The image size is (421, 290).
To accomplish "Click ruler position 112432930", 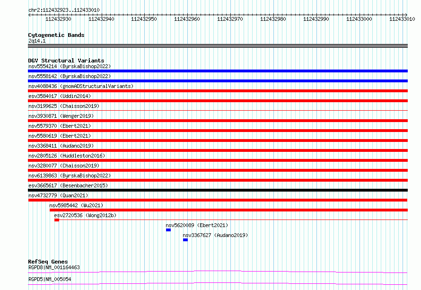I will click(x=58, y=19).
